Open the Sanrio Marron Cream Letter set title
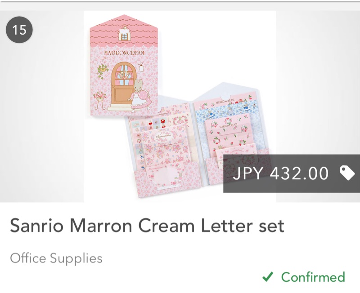 click(x=147, y=226)
